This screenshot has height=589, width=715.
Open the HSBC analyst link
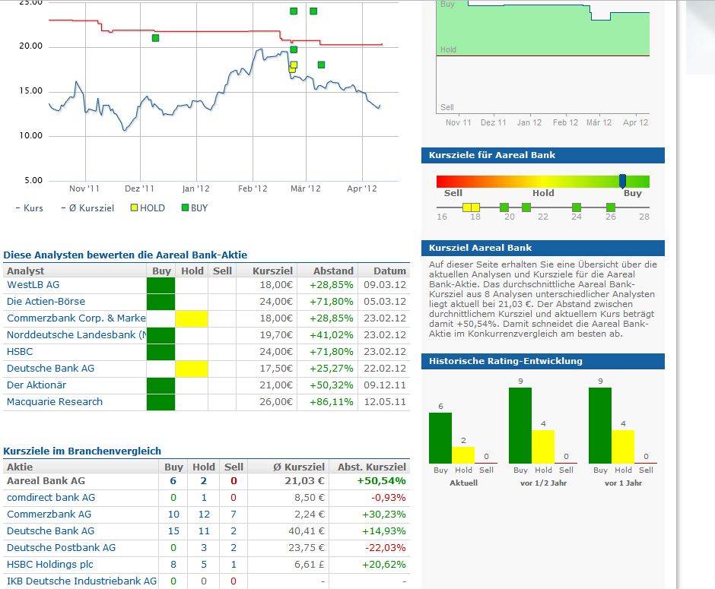pos(20,352)
